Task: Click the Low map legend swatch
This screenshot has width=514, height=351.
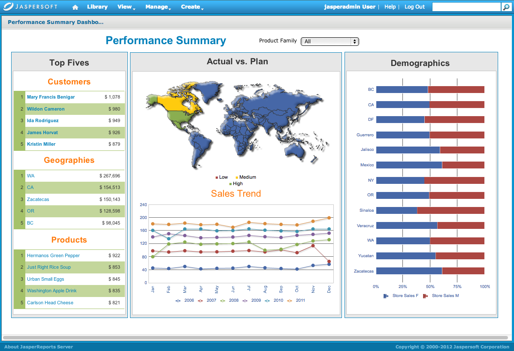Action: click(217, 177)
